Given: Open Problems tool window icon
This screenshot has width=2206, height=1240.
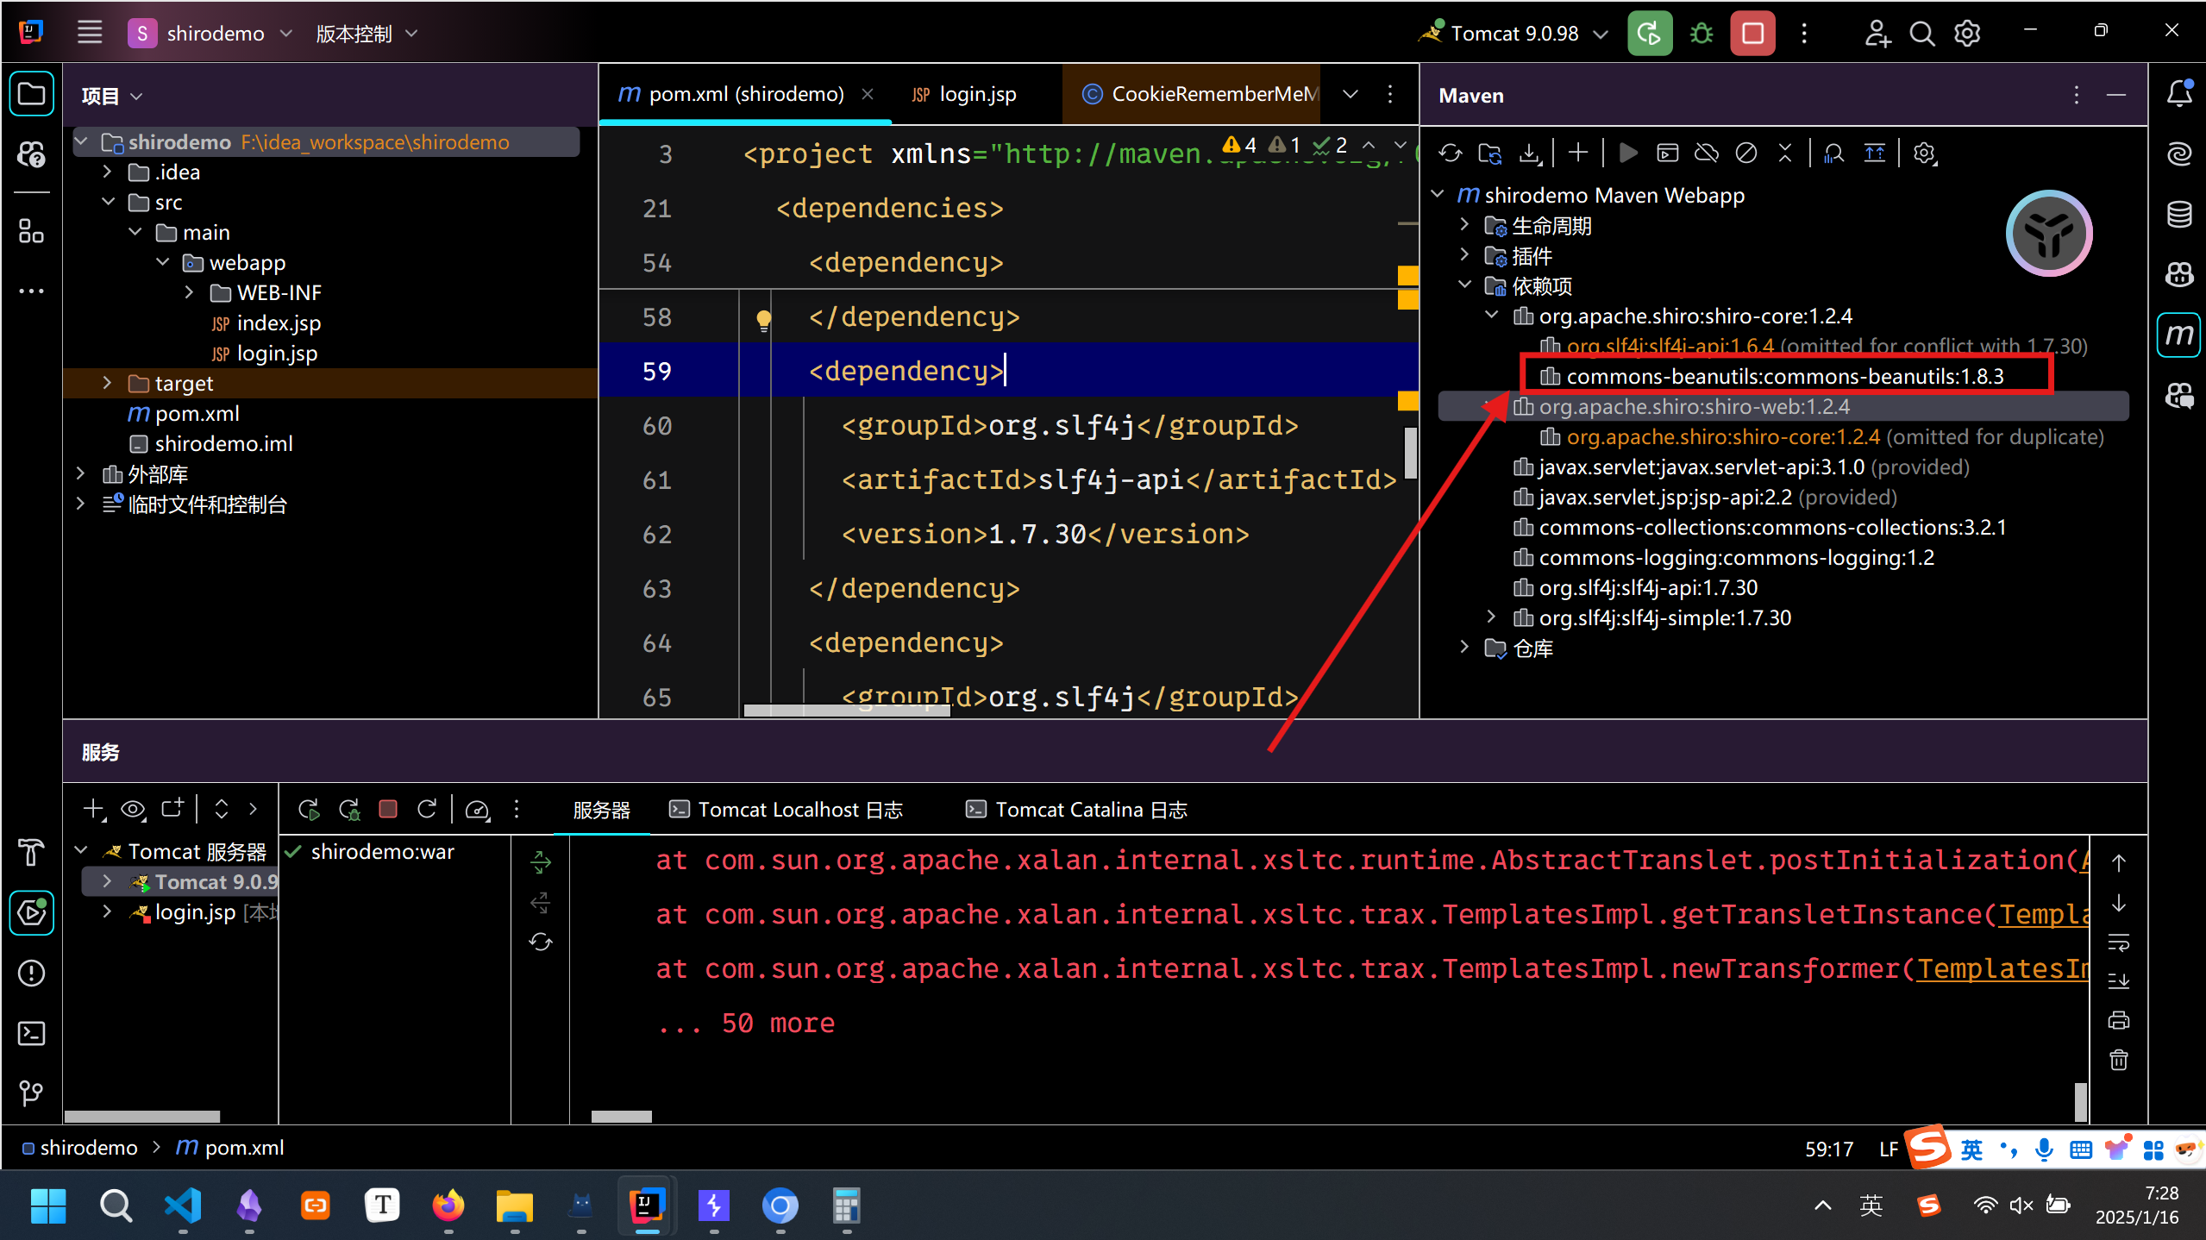Looking at the screenshot, I should 32,973.
